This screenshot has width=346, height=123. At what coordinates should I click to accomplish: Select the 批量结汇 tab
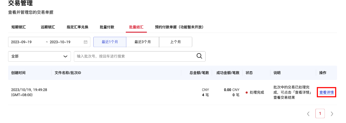(x=136, y=27)
